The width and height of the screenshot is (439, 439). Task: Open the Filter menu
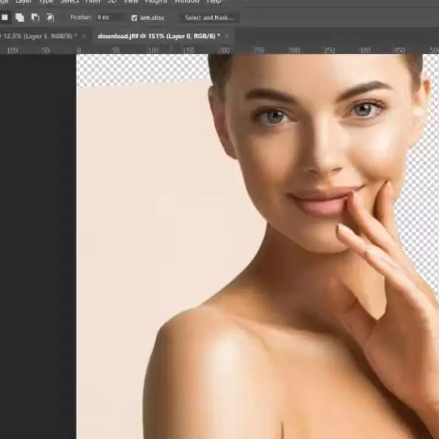click(93, 2)
